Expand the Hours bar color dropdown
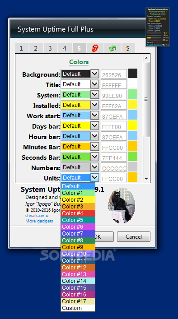This screenshot has height=319, width=178. pyautogui.click(x=95, y=136)
